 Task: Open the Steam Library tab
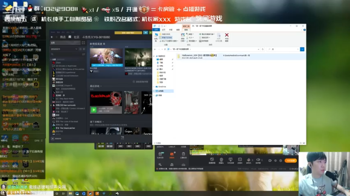click(69, 37)
